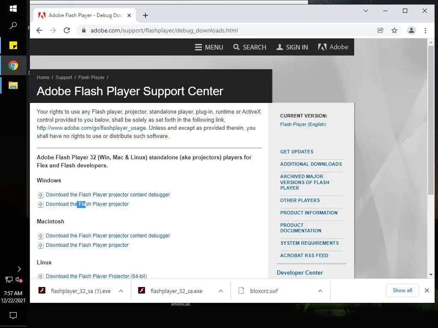Go to Home breadcrumb
This screenshot has width=438, height=328.
pyautogui.click(x=43, y=78)
